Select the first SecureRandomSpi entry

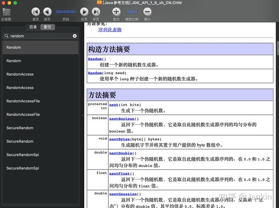pos(40,155)
